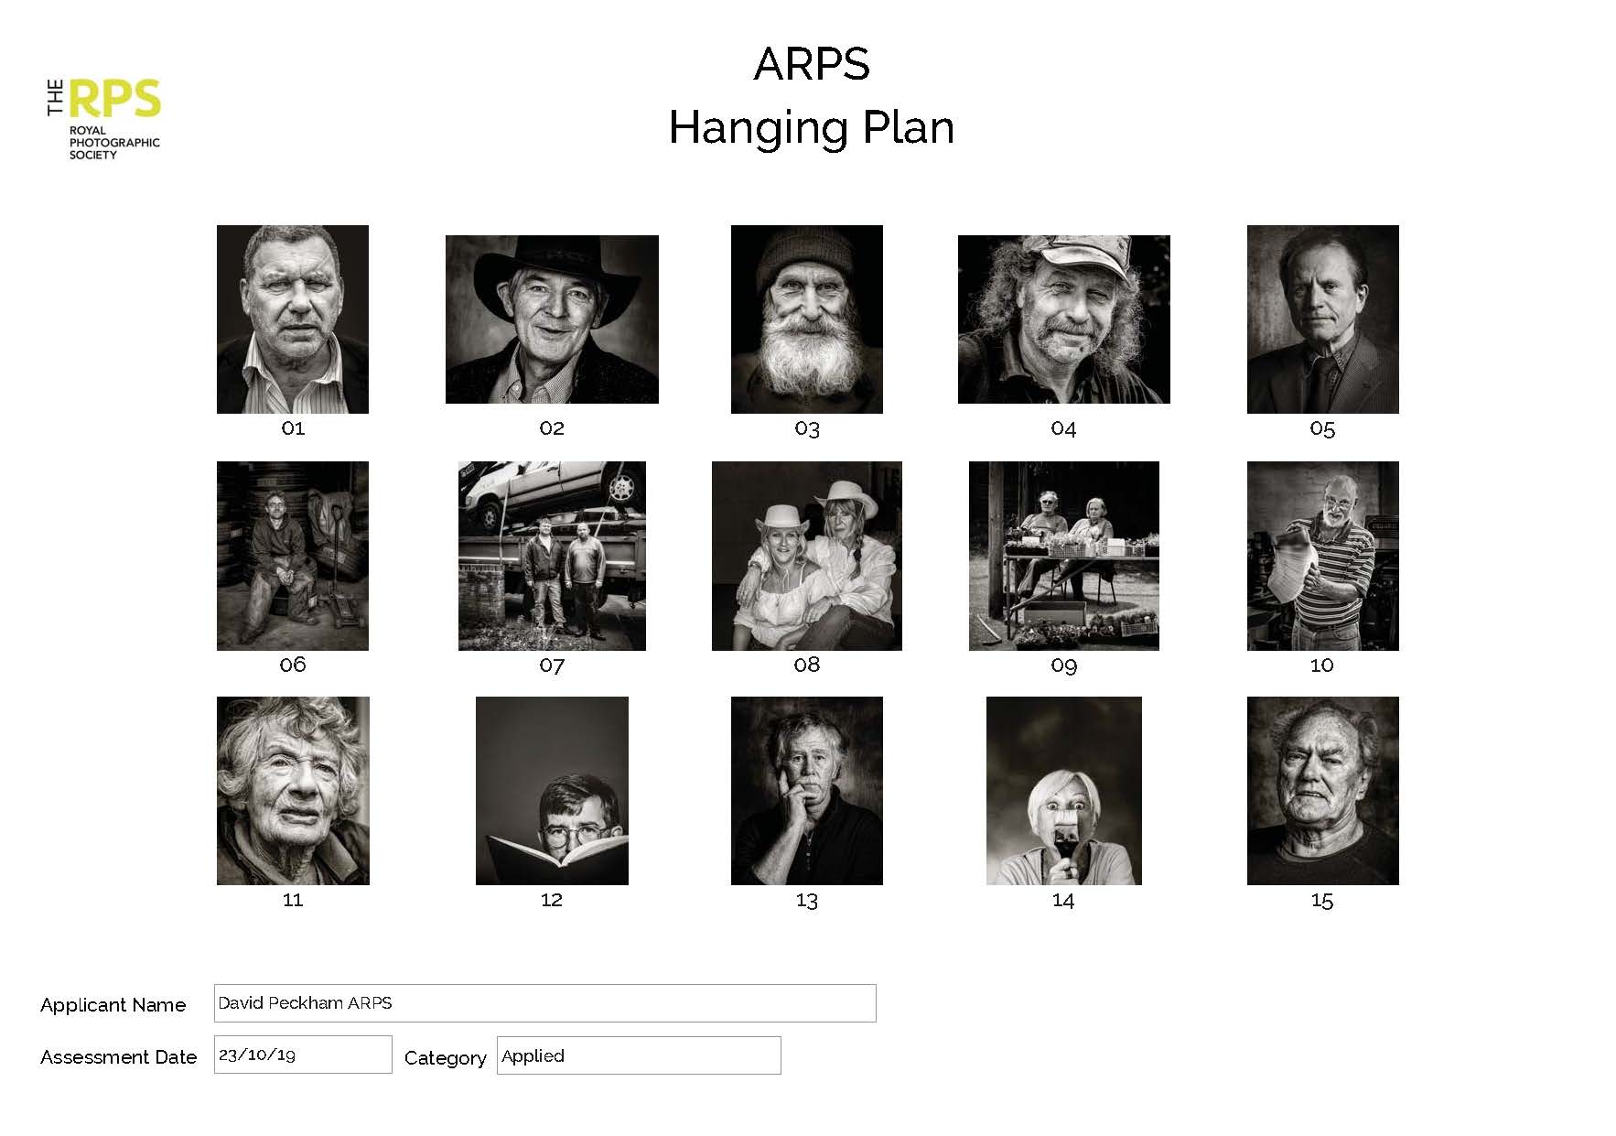This screenshot has width=1616, height=1136.
Task: Select photo 04 of man wearing a cap
Action: coord(1063,319)
